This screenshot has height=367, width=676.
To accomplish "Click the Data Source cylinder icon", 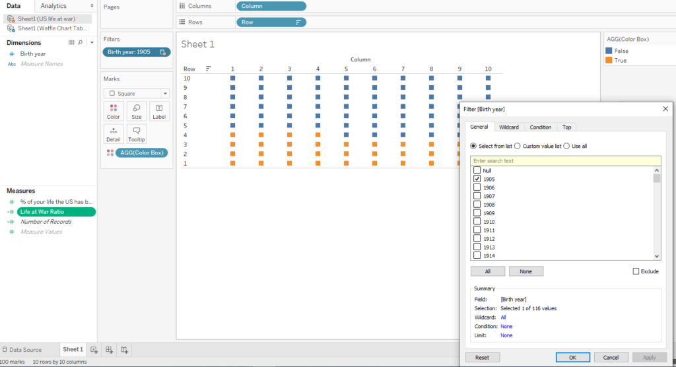I will coord(5,350).
